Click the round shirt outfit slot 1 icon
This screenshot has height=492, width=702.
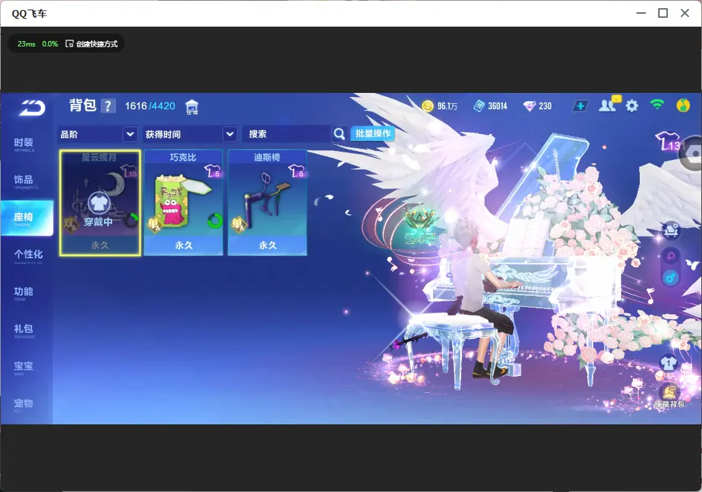pyautogui.click(x=668, y=363)
